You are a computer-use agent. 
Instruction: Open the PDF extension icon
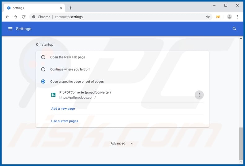[218, 17]
